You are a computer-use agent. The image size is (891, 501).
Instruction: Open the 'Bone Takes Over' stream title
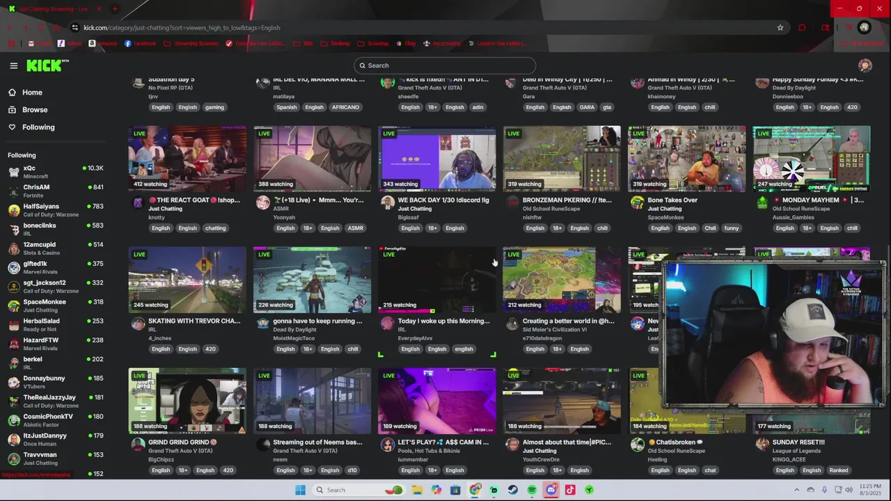click(x=672, y=200)
